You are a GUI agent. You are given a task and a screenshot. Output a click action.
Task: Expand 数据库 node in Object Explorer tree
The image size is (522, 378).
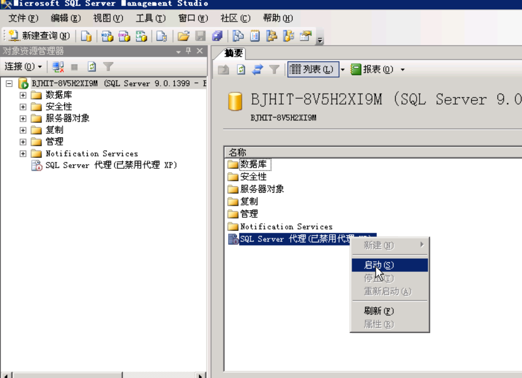click(23, 95)
